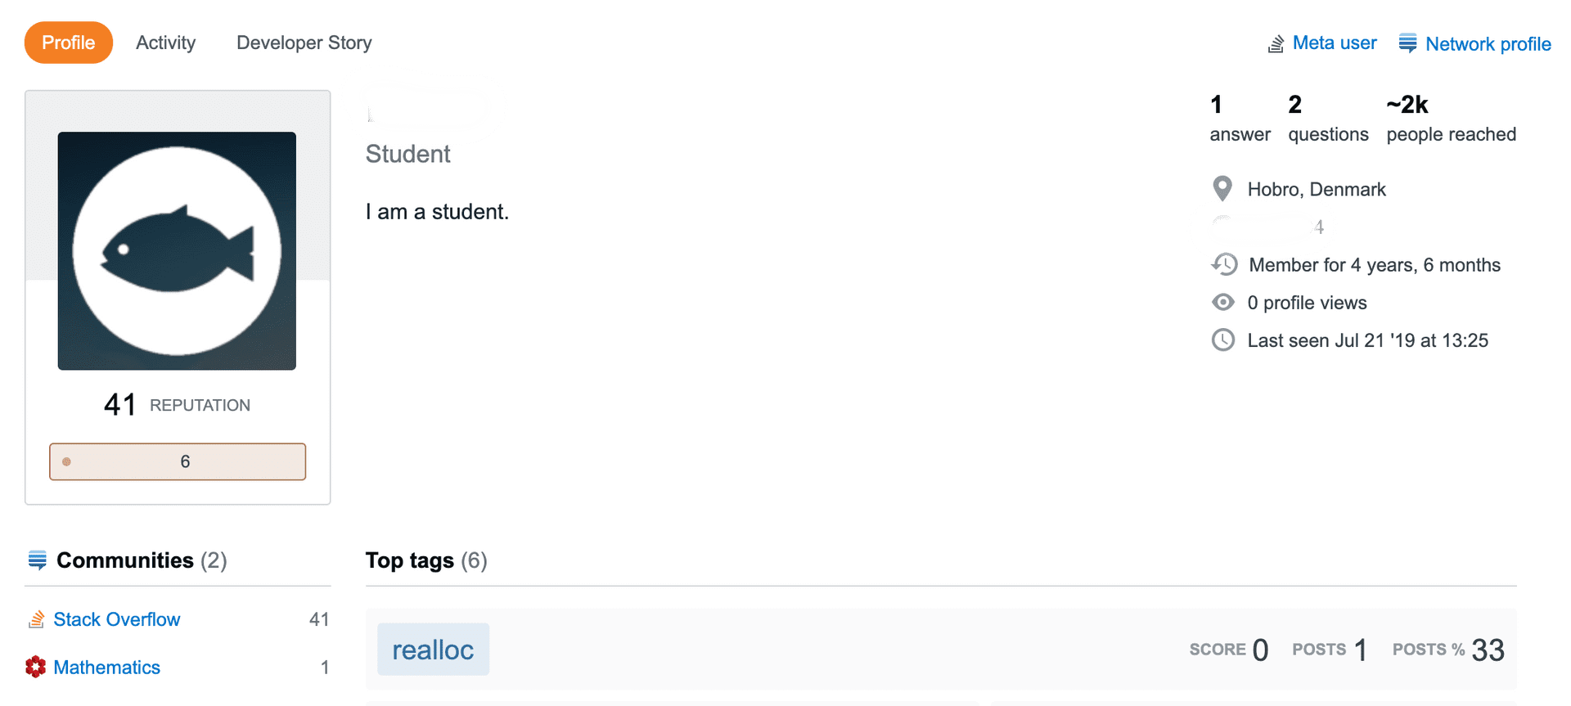The width and height of the screenshot is (1571, 706).
Task: Click the last seen clock icon
Action: pyautogui.click(x=1223, y=340)
